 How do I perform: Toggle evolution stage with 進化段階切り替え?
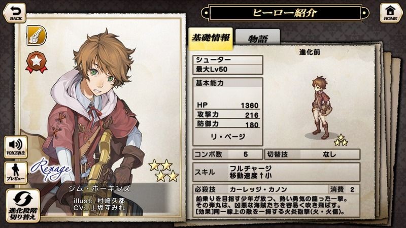pyautogui.click(x=23, y=206)
